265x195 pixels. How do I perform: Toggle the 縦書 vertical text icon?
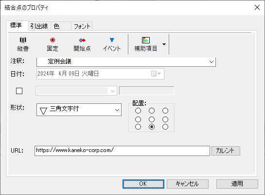point(23,44)
